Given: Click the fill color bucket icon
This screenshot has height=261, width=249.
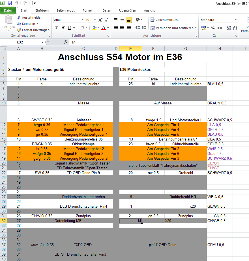Looking at the screenshot, I should [x=94, y=28].
